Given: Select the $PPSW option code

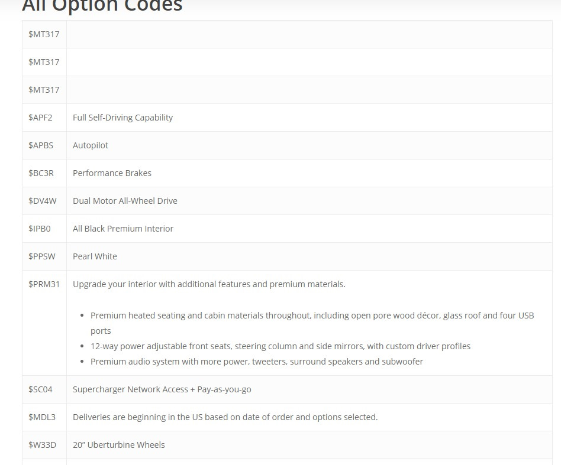Looking at the screenshot, I should tap(42, 256).
